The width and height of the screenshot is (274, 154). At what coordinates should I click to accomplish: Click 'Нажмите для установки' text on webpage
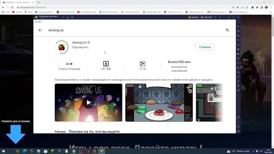pos(16,121)
